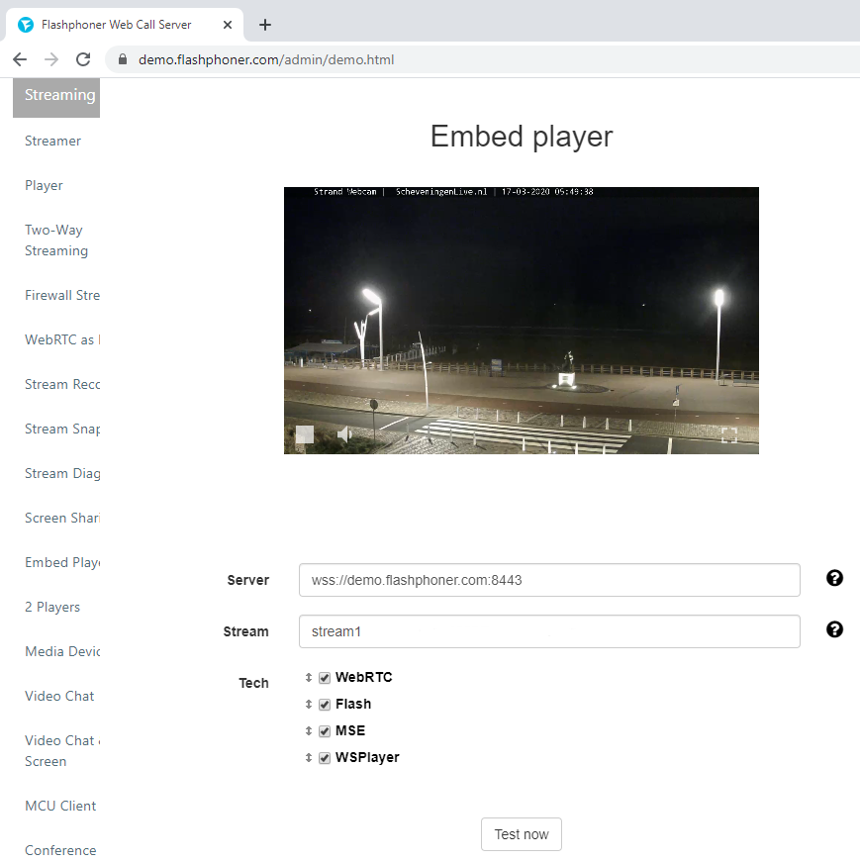Open the Embed Player sidebar item
The width and height of the screenshot is (860, 862).
coord(62,562)
